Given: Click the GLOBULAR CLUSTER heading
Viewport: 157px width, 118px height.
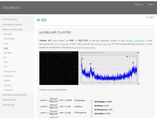Looking at the screenshot, I should point(55,32).
